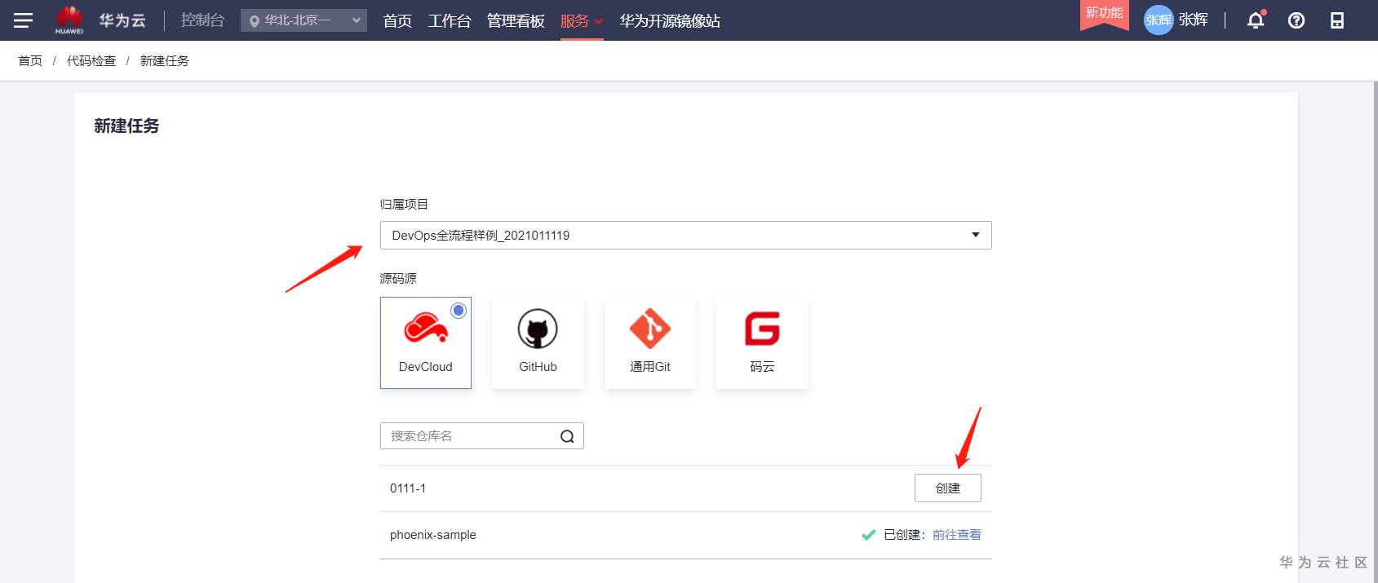1378x583 pixels.
Task: Open 管理看板 in top navigation
Action: click(516, 20)
